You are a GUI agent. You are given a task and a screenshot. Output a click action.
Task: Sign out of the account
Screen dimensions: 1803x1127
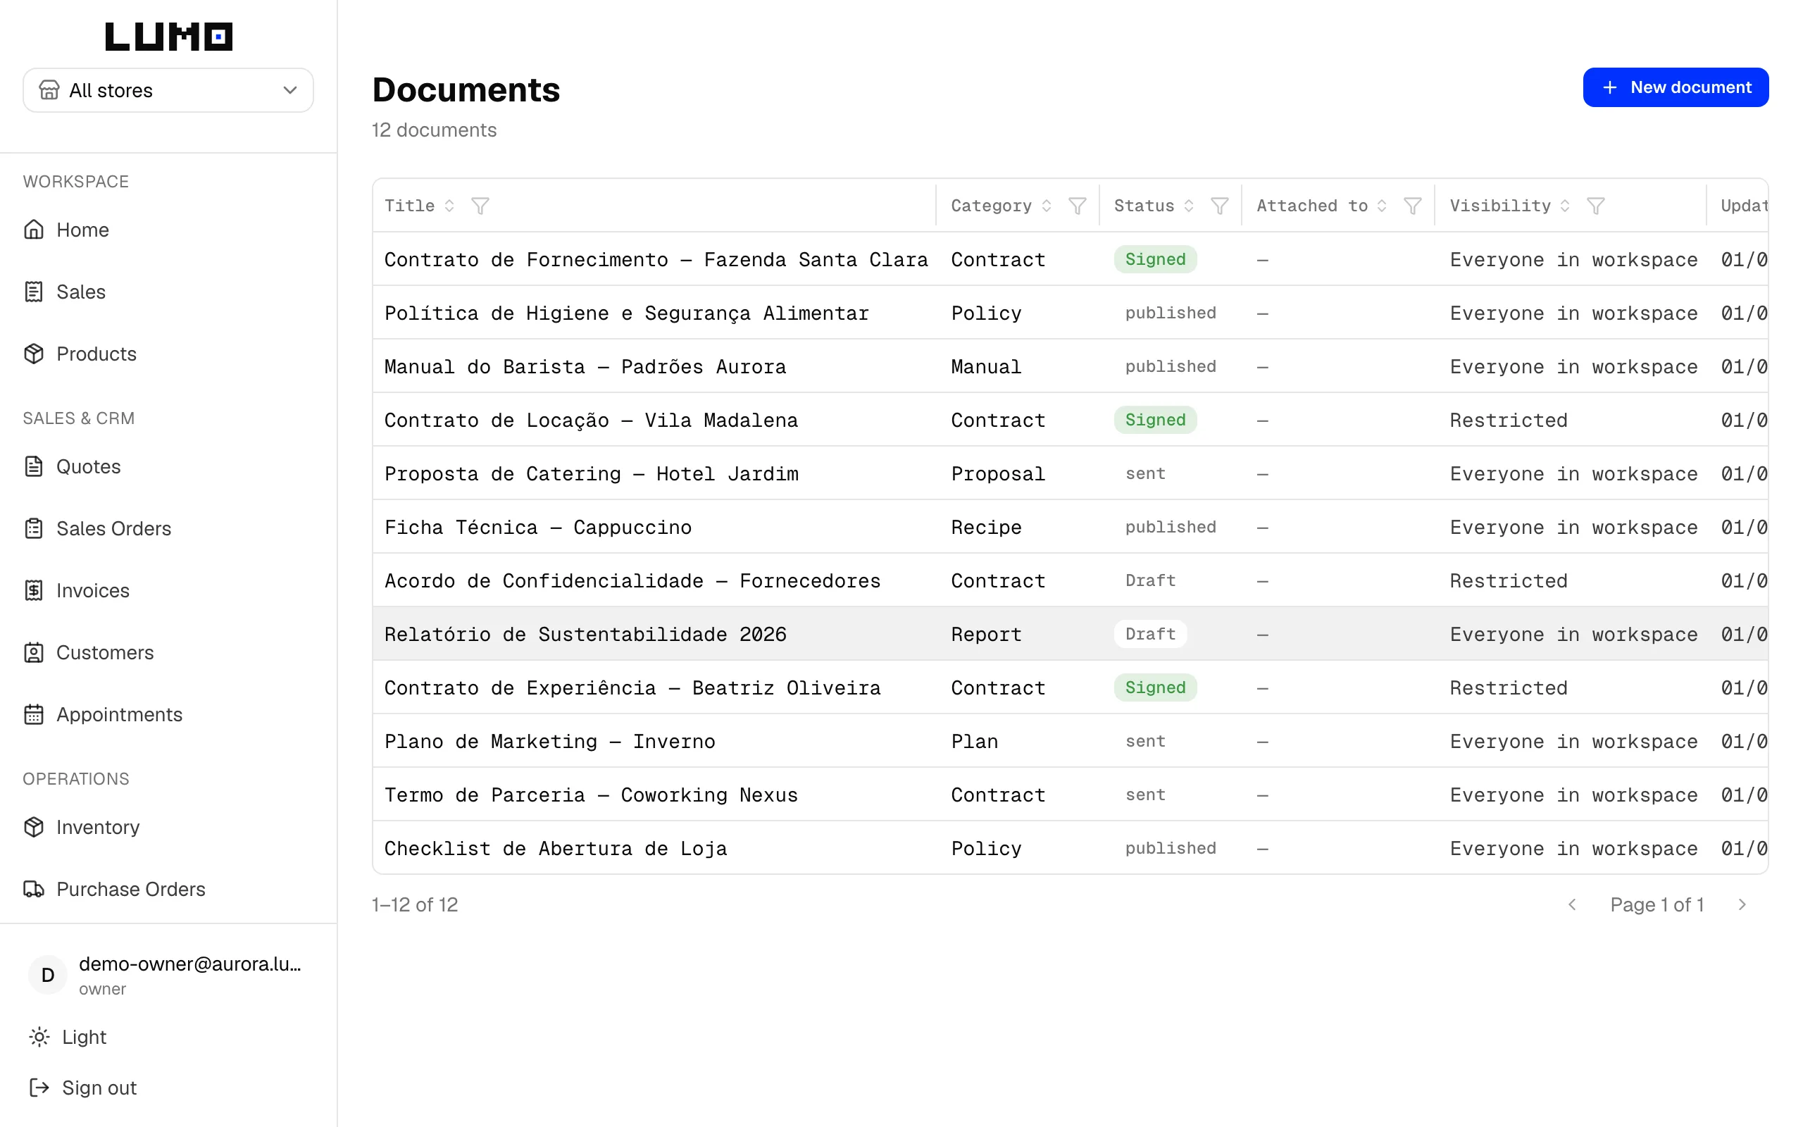(82, 1088)
